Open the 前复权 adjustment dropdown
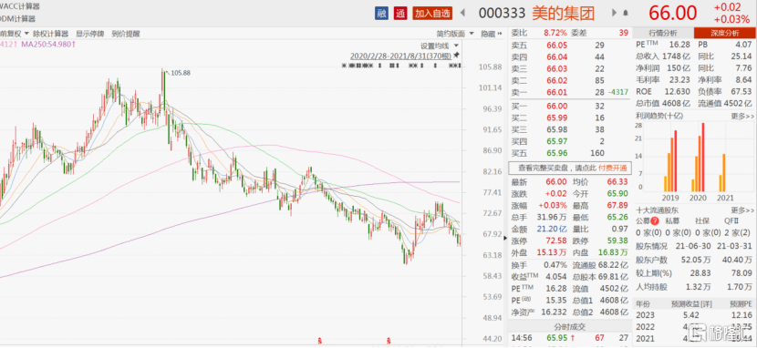 (14, 34)
